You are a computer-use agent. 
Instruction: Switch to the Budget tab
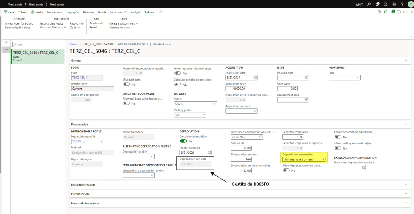pos(135,12)
